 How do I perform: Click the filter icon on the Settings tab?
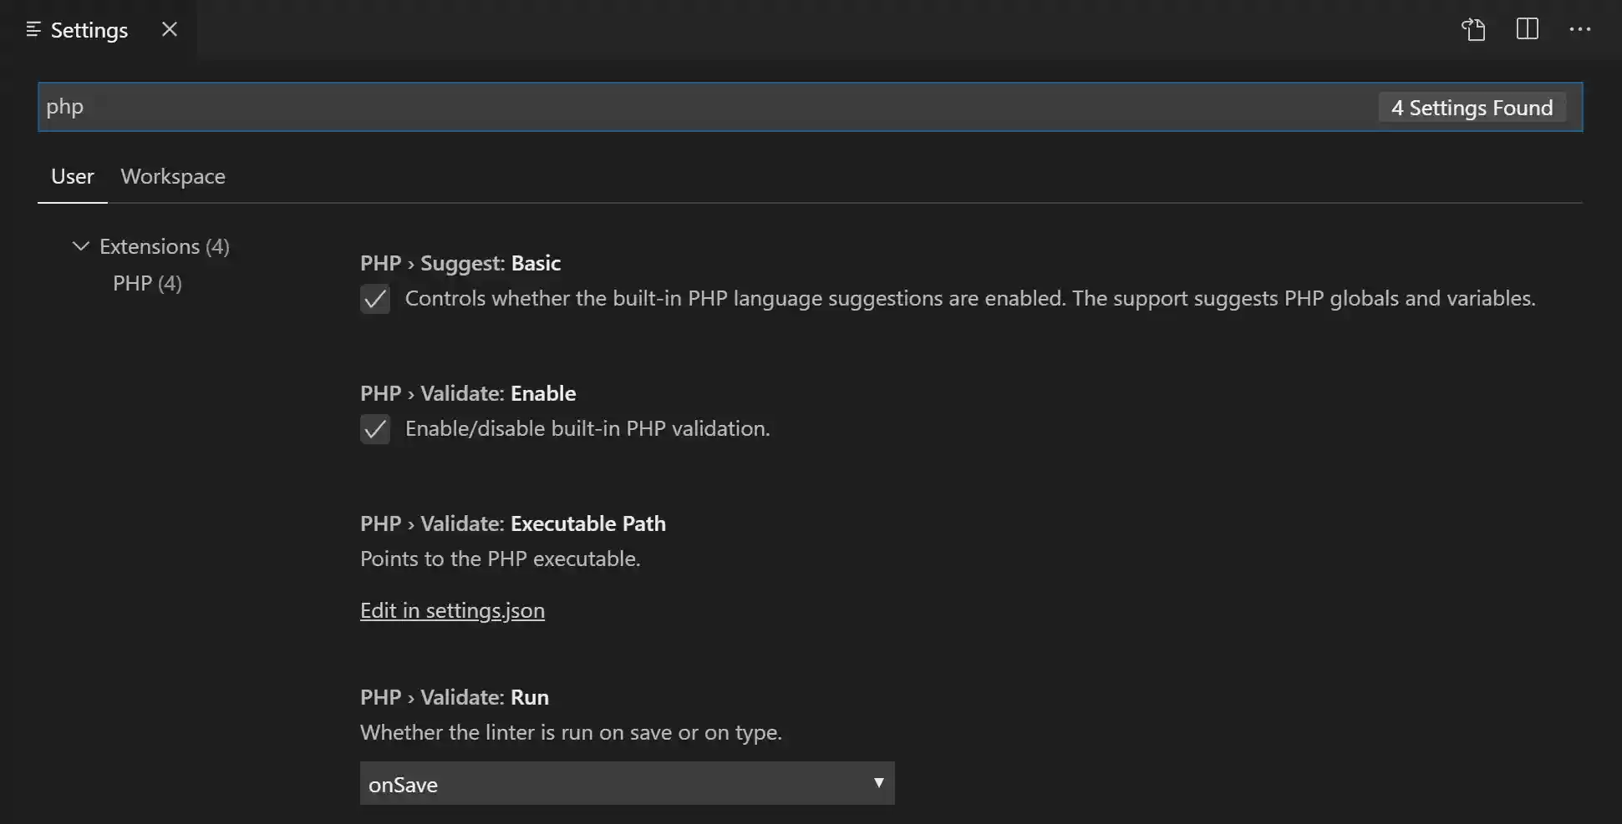(33, 30)
